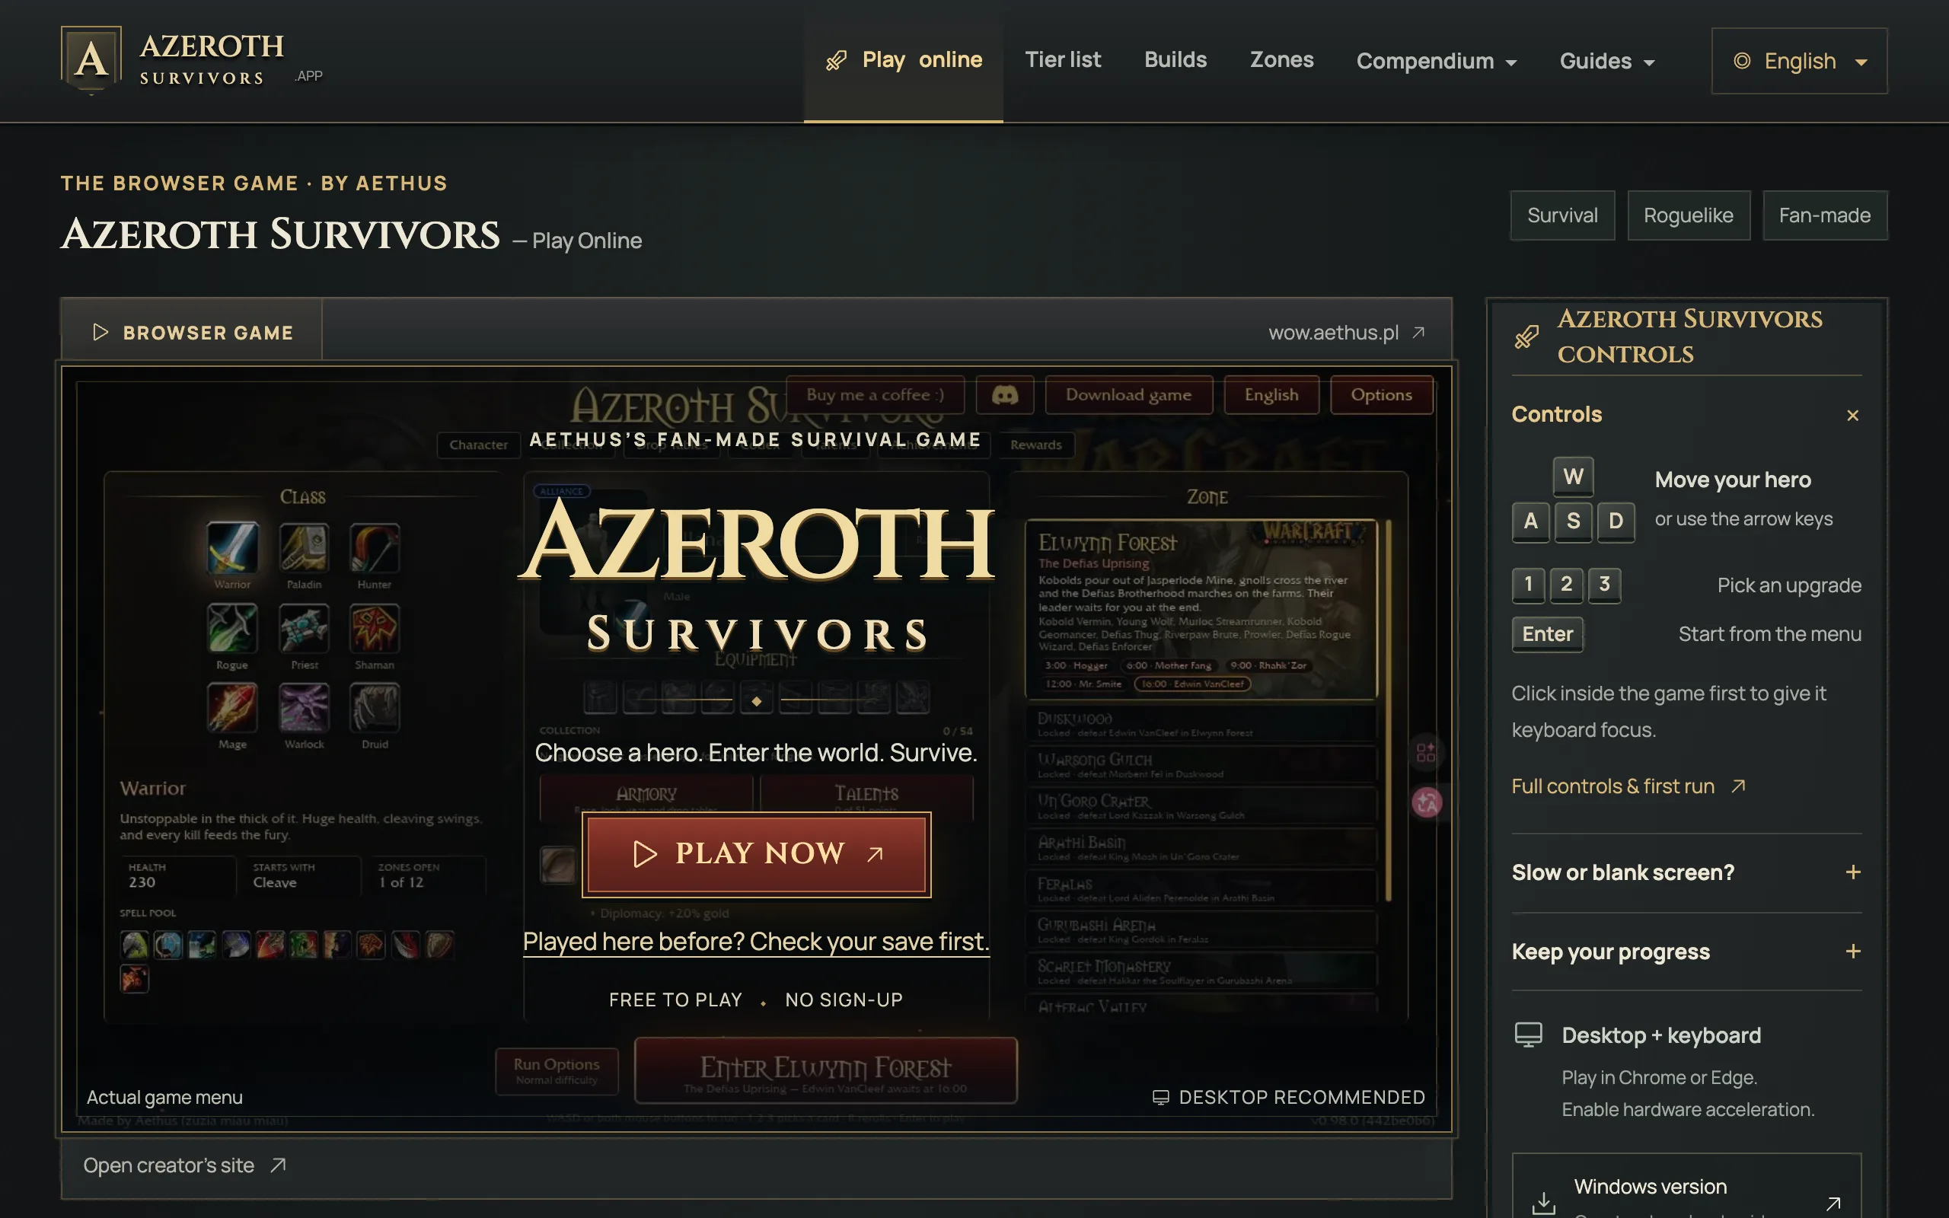This screenshot has height=1218, width=1949.
Task: Select the Shaman class icon
Action: [375, 627]
